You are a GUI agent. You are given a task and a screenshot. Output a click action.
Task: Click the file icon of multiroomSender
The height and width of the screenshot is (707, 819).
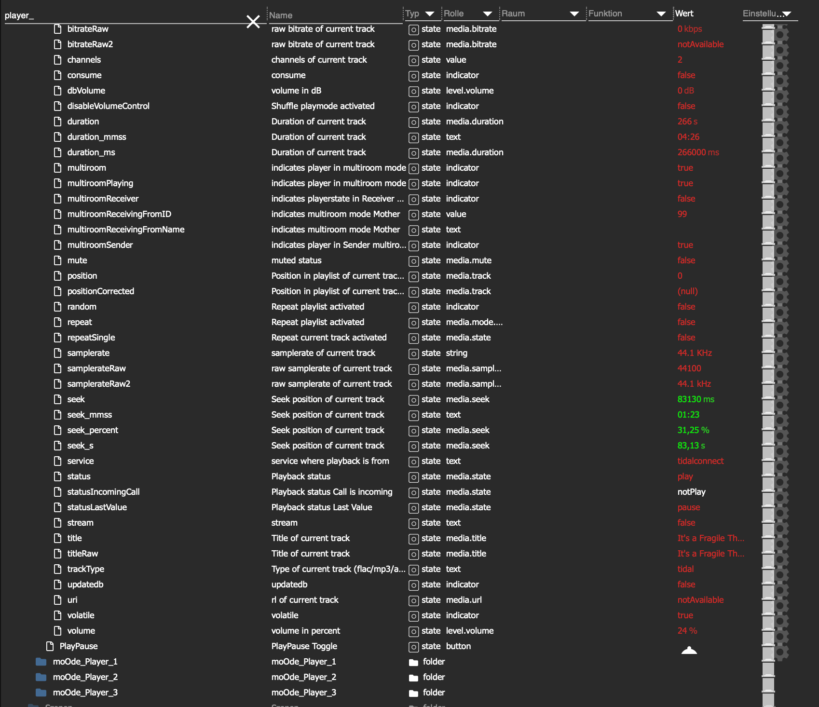click(x=58, y=245)
